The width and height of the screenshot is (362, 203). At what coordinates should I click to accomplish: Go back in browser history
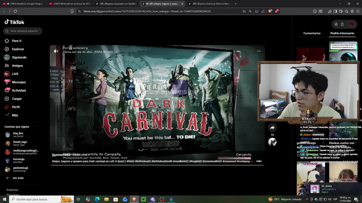click(x=4, y=11)
